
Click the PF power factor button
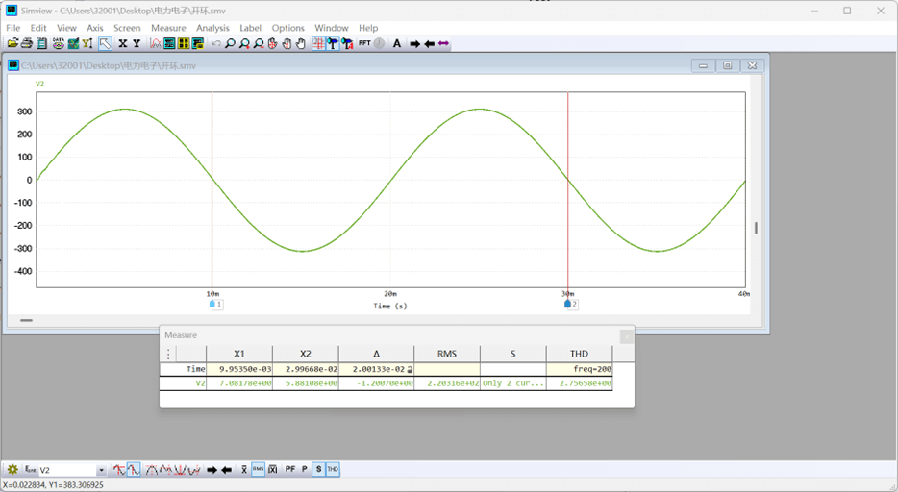pyautogui.click(x=290, y=470)
